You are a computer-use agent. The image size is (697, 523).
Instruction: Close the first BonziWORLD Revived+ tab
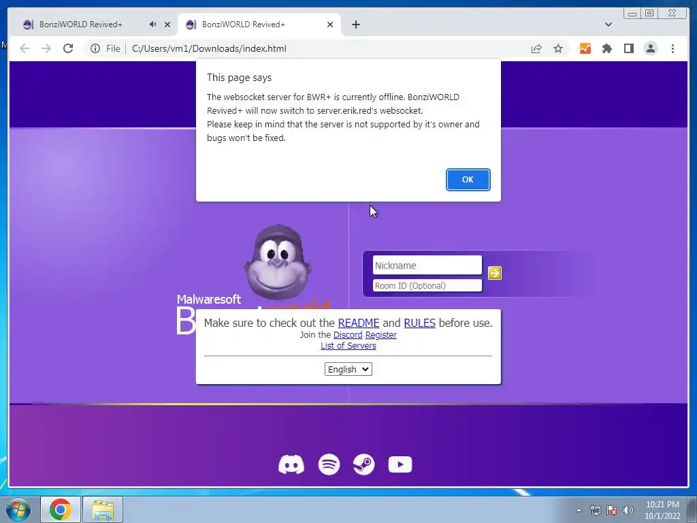pyautogui.click(x=167, y=25)
